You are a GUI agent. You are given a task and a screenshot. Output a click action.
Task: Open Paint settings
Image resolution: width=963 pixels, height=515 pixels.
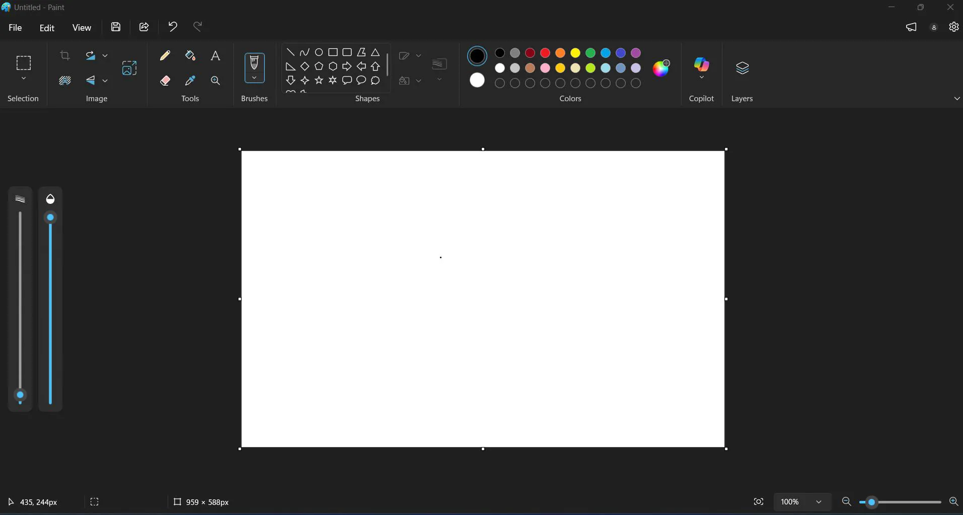click(953, 27)
